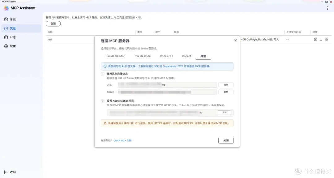Copy the Authorization header
Viewport: 334px width, 178px height.
point(225,112)
